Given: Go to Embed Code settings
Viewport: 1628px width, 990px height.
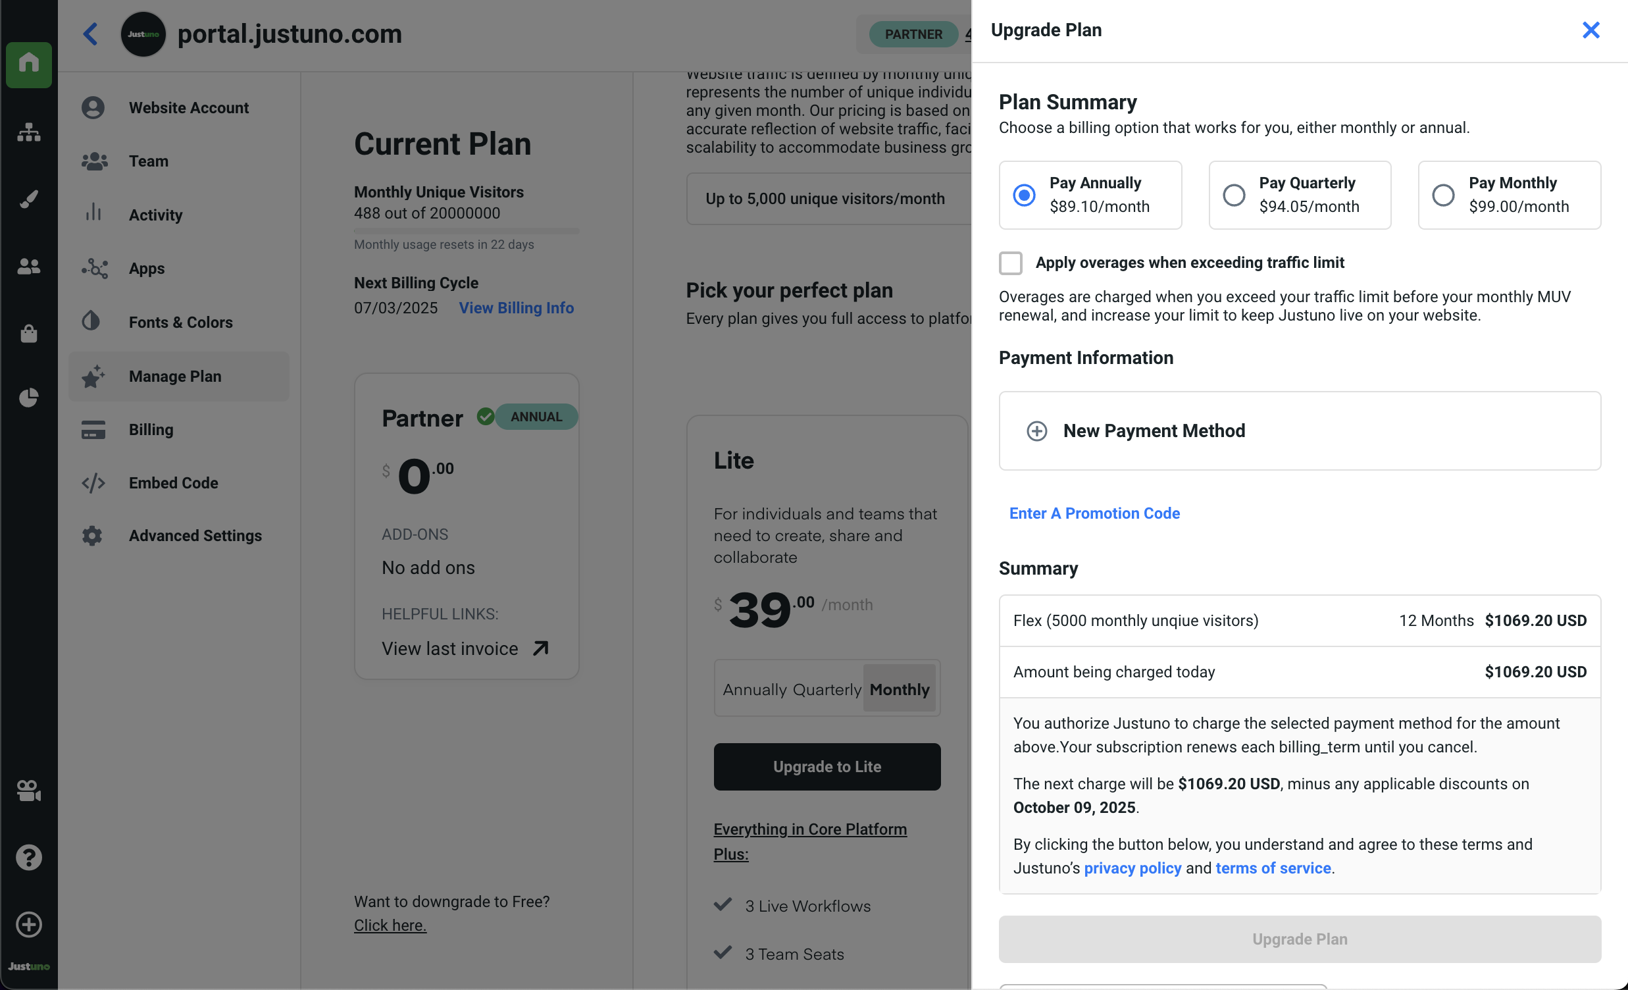Looking at the screenshot, I should pos(173,483).
